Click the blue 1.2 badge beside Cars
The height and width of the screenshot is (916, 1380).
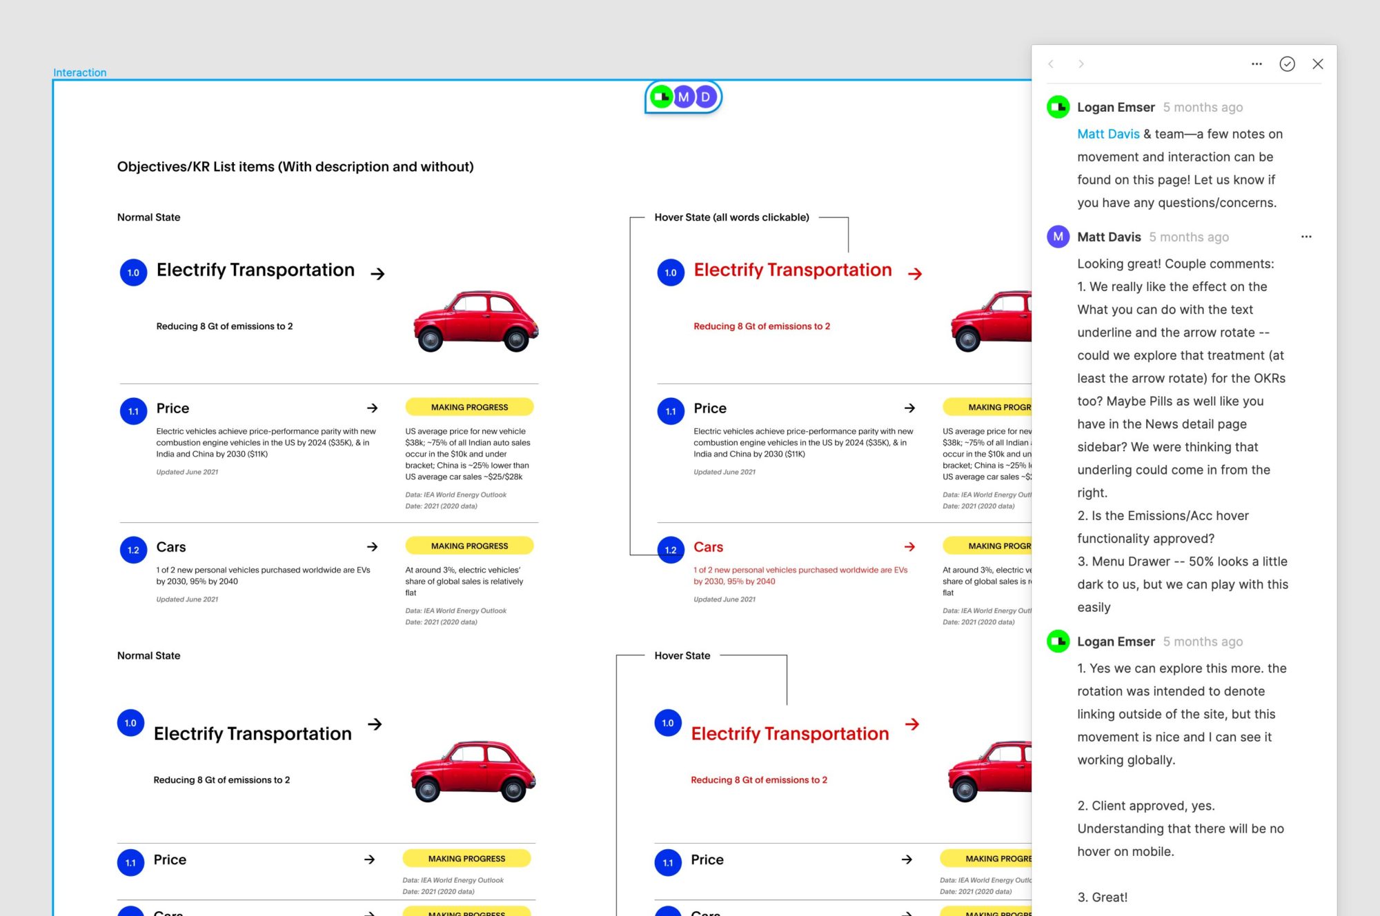[133, 550]
